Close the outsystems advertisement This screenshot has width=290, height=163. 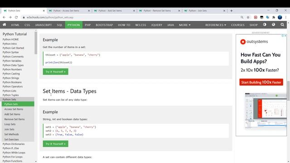285,36
